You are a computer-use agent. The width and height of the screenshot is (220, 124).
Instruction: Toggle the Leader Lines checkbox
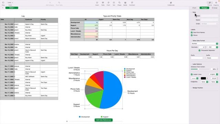coord(192,74)
